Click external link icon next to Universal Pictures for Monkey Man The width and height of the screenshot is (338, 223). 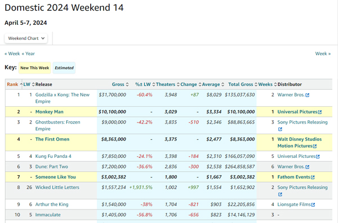tap(319, 112)
